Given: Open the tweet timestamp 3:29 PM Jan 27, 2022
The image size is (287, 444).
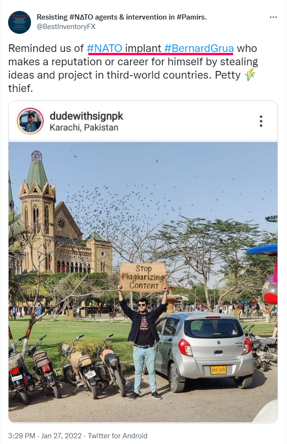Looking at the screenshot, I should pyautogui.click(x=45, y=435).
